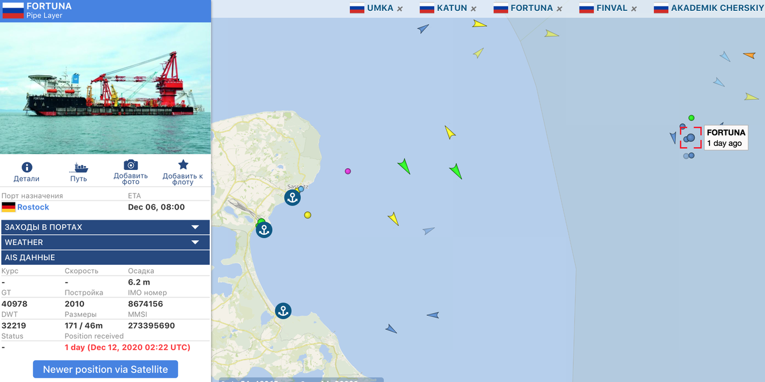
Task: Click the draught value 6.2 m
Action: coord(139,282)
